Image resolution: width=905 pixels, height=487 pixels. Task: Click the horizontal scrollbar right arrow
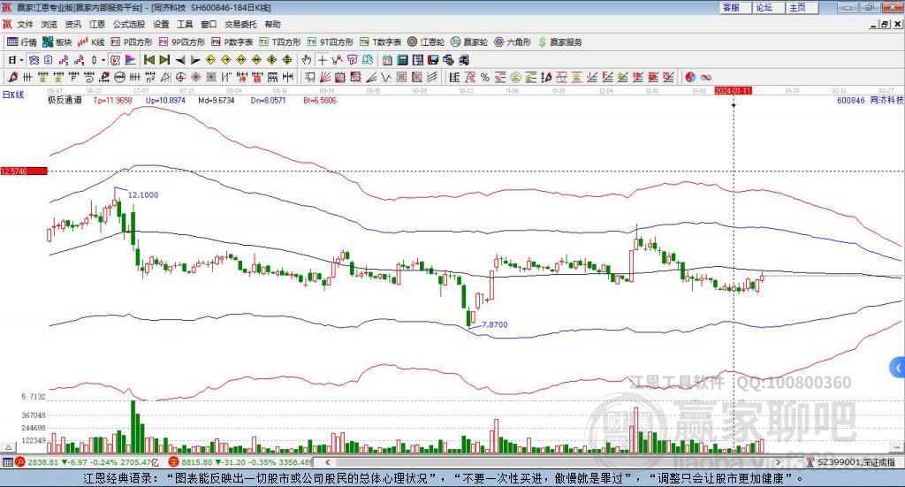pos(778,462)
